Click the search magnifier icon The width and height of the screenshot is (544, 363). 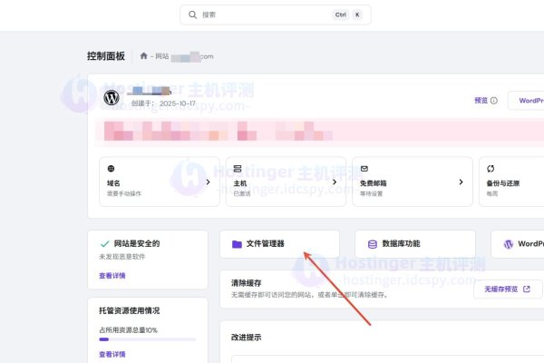(192, 15)
